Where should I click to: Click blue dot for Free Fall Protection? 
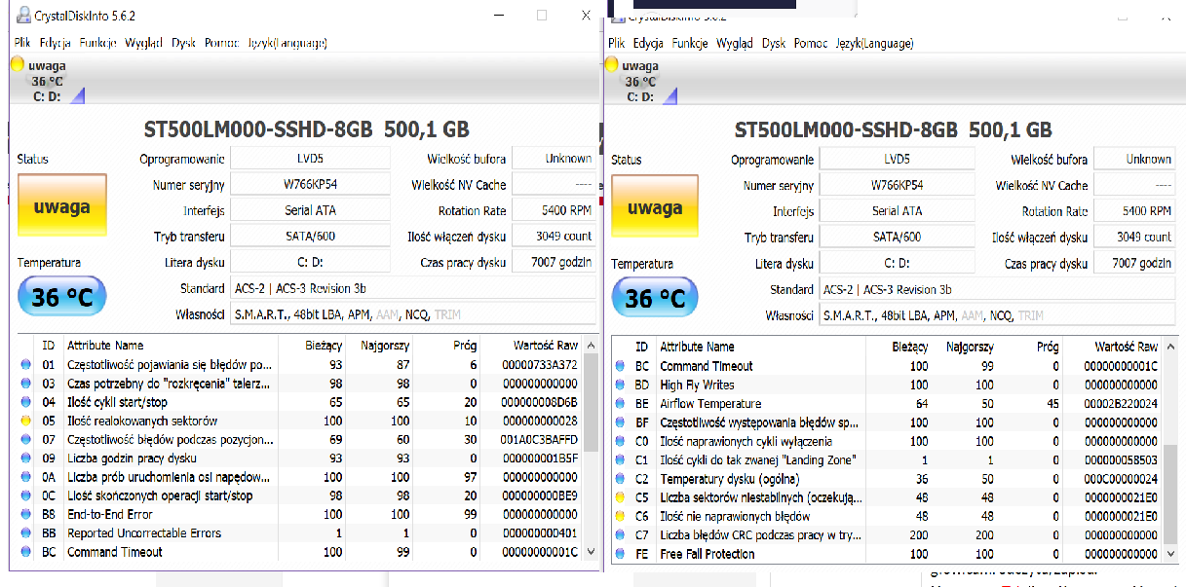pyautogui.click(x=619, y=553)
